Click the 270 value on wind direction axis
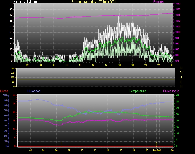The image size is (195, 154). click(x=13, y=73)
